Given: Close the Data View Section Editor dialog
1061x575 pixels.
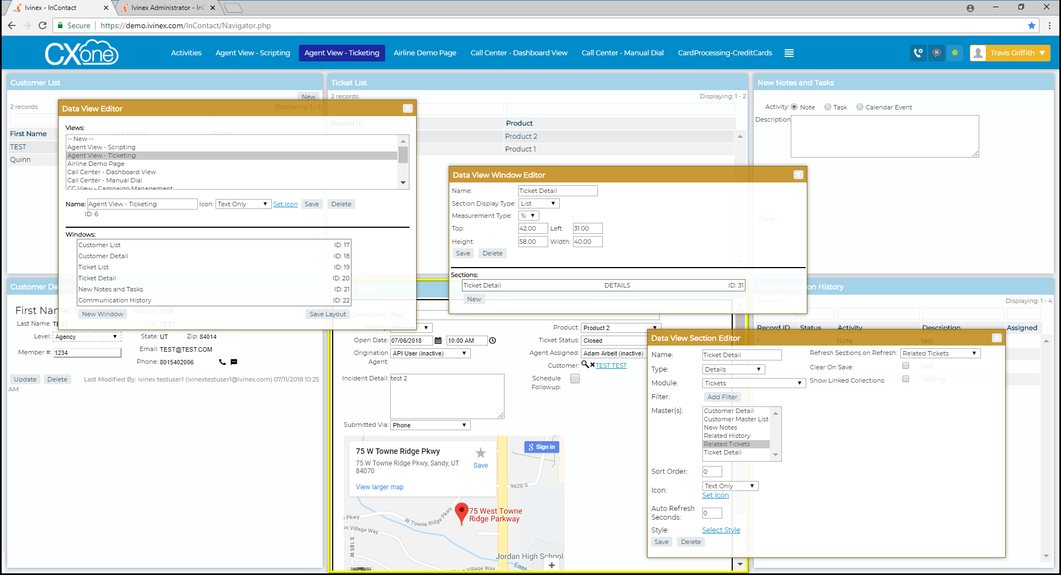Looking at the screenshot, I should (997, 338).
